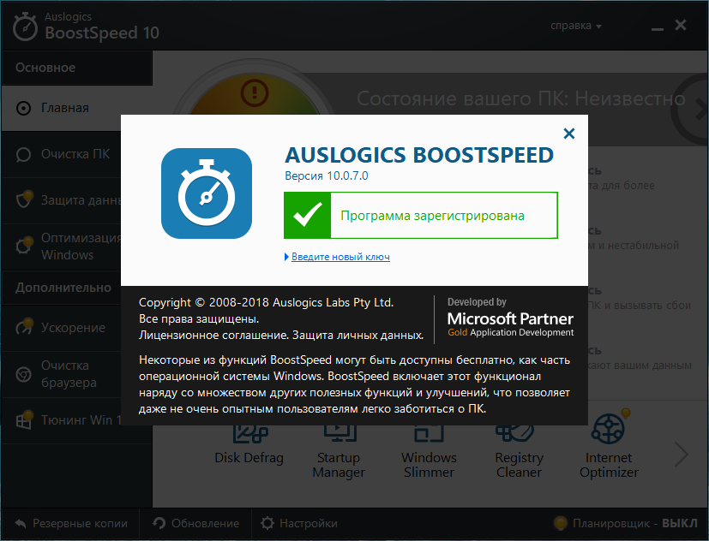Click the Windows icon beside 'Тюнинг Win'

point(24,419)
